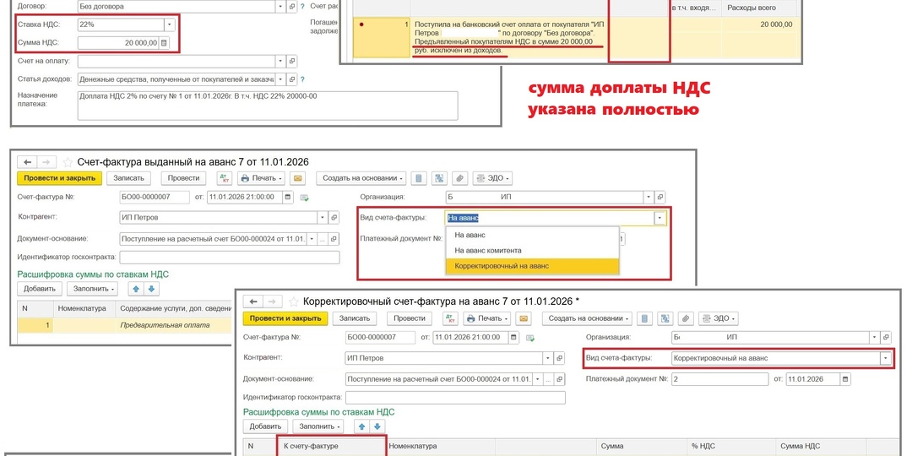Click envelope icon in Корректировочный счет-фактура toolbar
The image size is (912, 456).
coord(524,318)
